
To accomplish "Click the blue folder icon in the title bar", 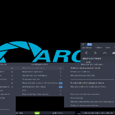I will [89, 44].
